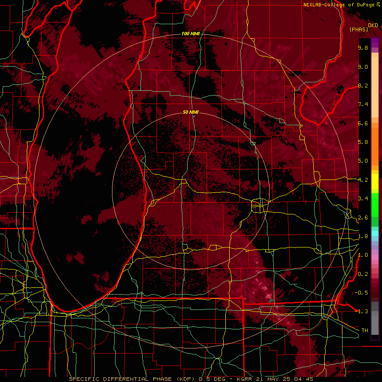Click the 0.2 value on color scale
Image resolution: width=382 pixels, height=382 pixels.
pyautogui.click(x=363, y=274)
